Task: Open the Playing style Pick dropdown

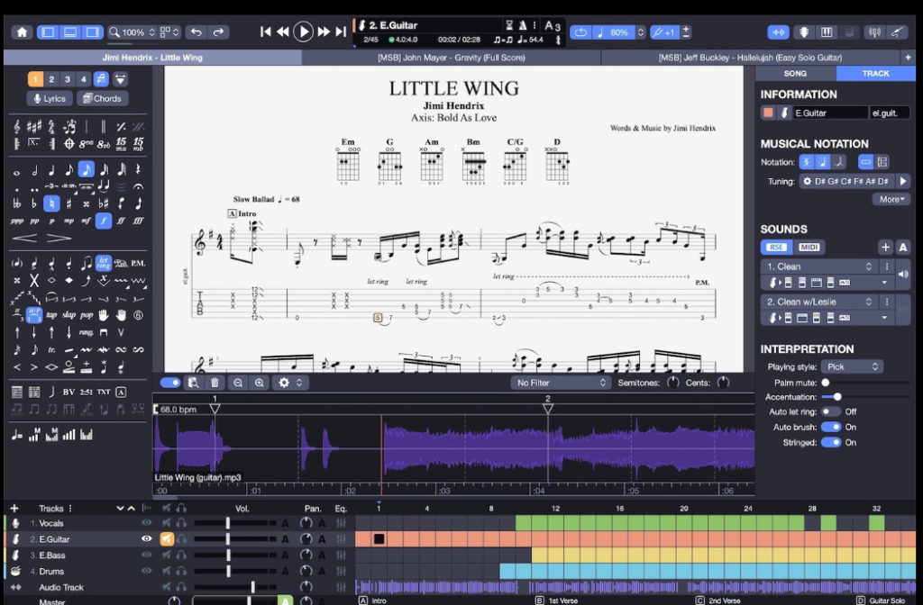Action: (850, 366)
